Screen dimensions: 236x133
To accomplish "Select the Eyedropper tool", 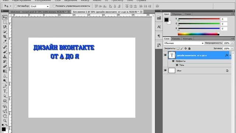I will pos(5,41).
